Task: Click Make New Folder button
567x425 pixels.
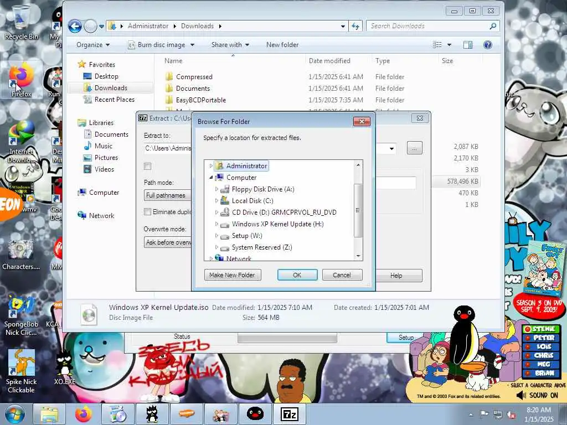Action: pos(233,275)
